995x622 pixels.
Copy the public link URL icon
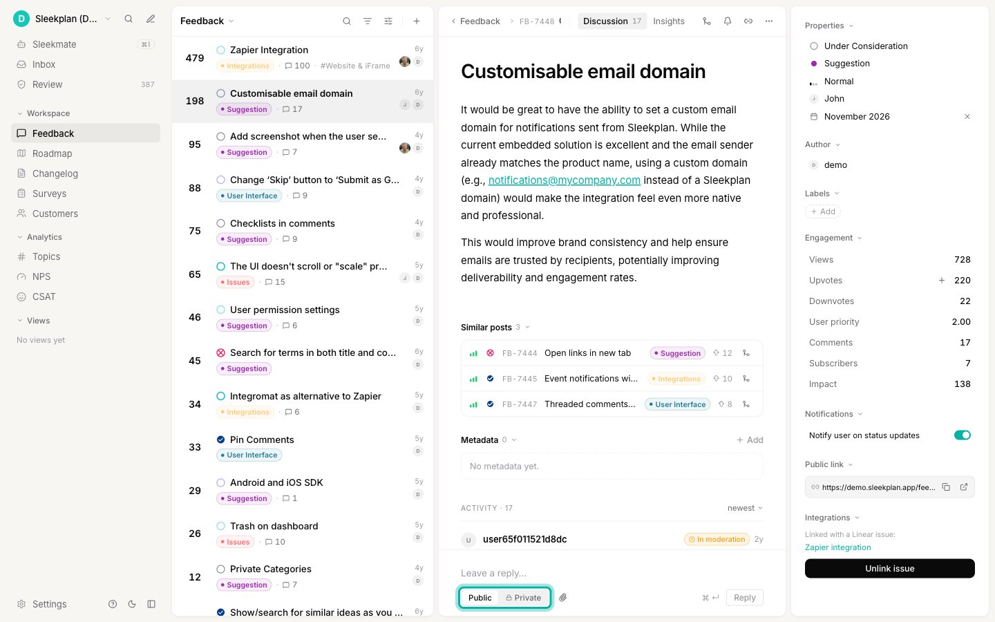946,487
